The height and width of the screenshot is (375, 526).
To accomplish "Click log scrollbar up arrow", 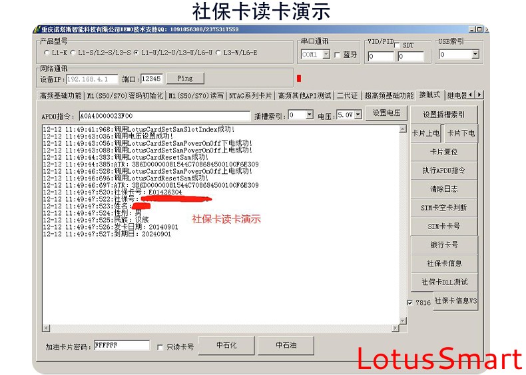I will coord(403,129).
